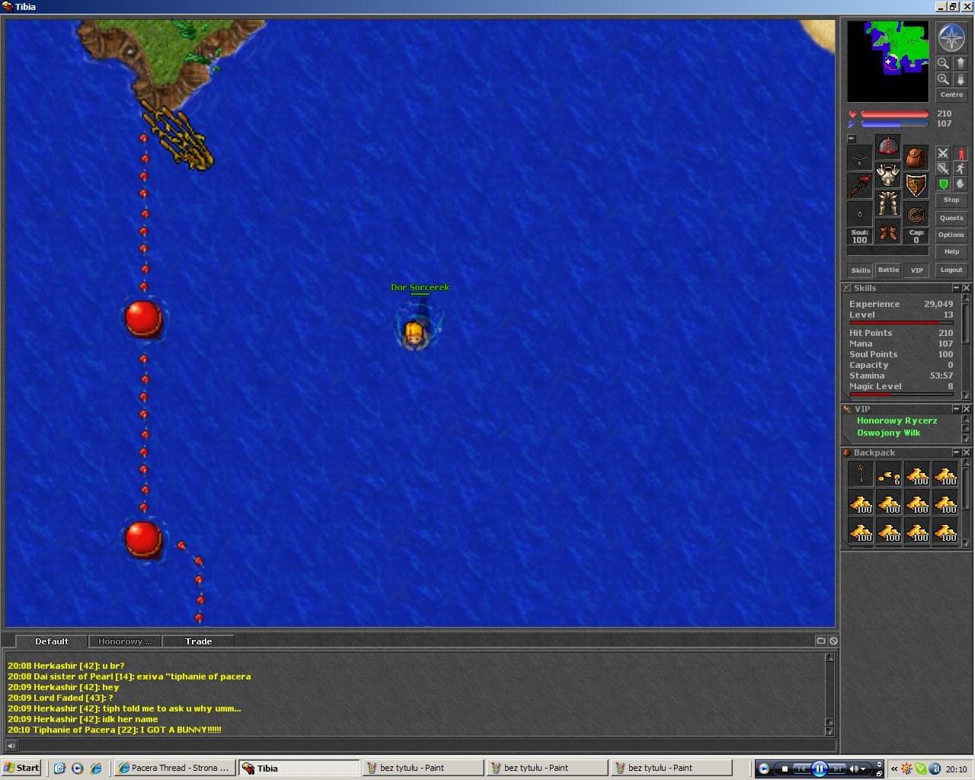Toggle the Skills panel button
Viewport: 975px width, 780px height.
click(x=861, y=270)
